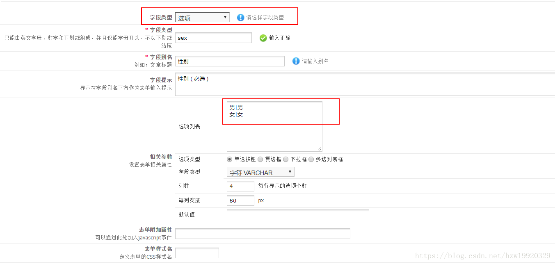The width and height of the screenshot is (555, 264).
Task: Click the green checkmark icon beside 输入正确
Action: click(263, 38)
